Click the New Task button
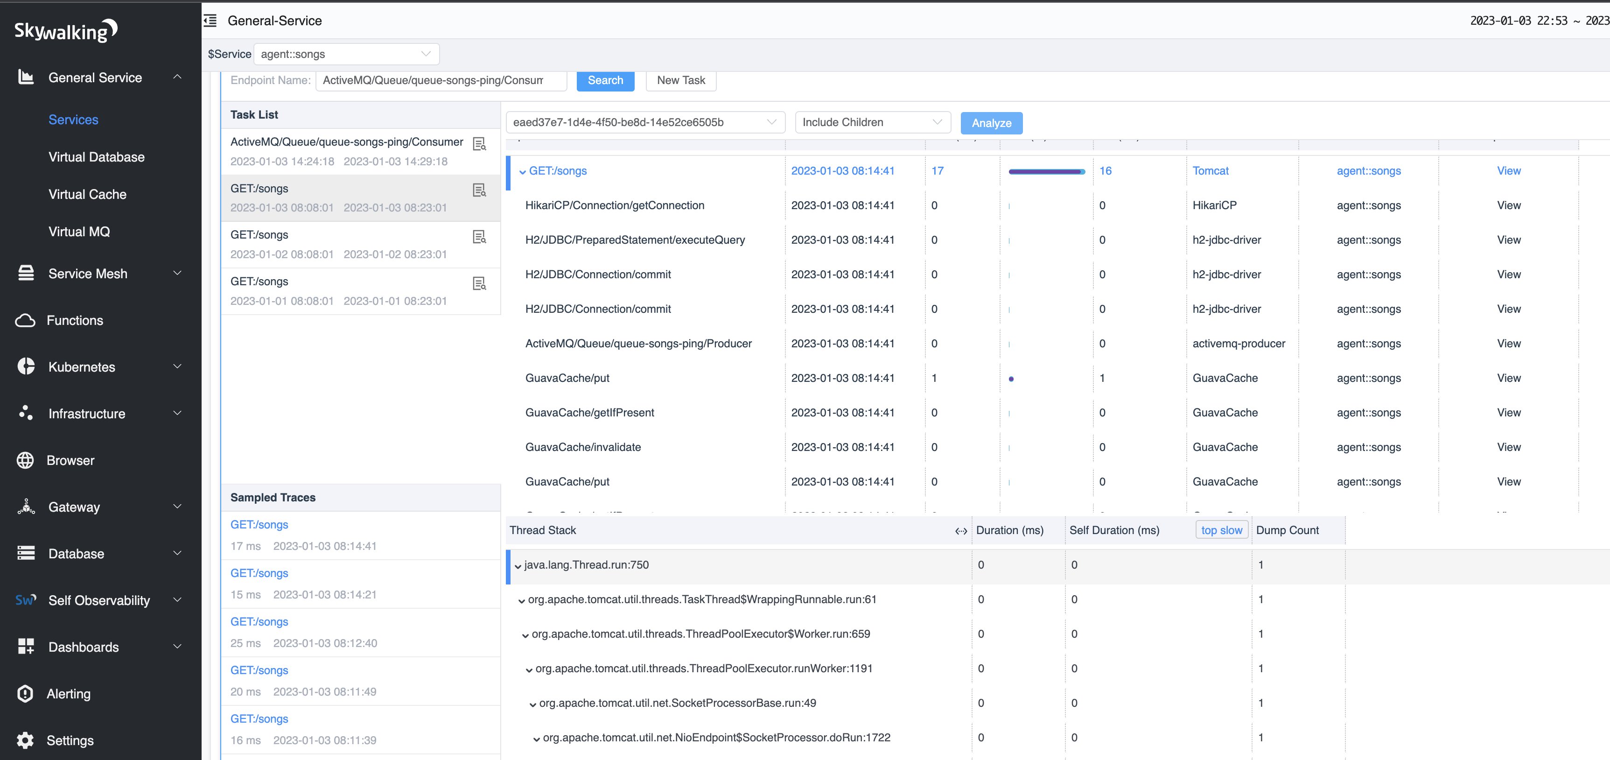Screen dimensions: 1610x760 point(680,80)
